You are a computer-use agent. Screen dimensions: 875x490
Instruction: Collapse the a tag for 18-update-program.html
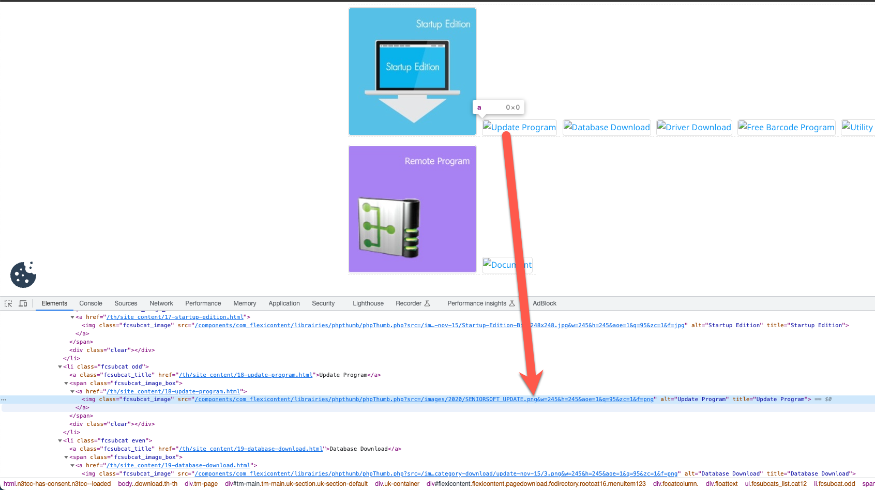click(72, 391)
